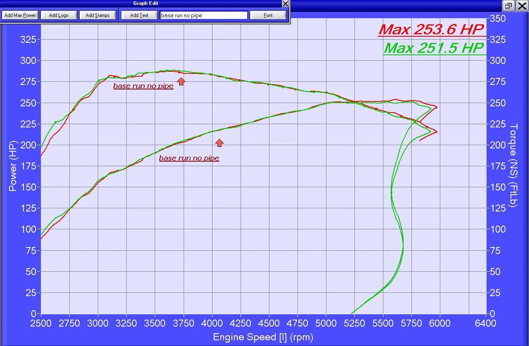Image resolution: width=529 pixels, height=346 pixels.
Task: Click red arrow stamp on torque curve
Action: click(x=181, y=81)
